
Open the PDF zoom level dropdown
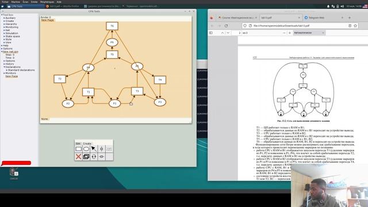tap(309, 33)
